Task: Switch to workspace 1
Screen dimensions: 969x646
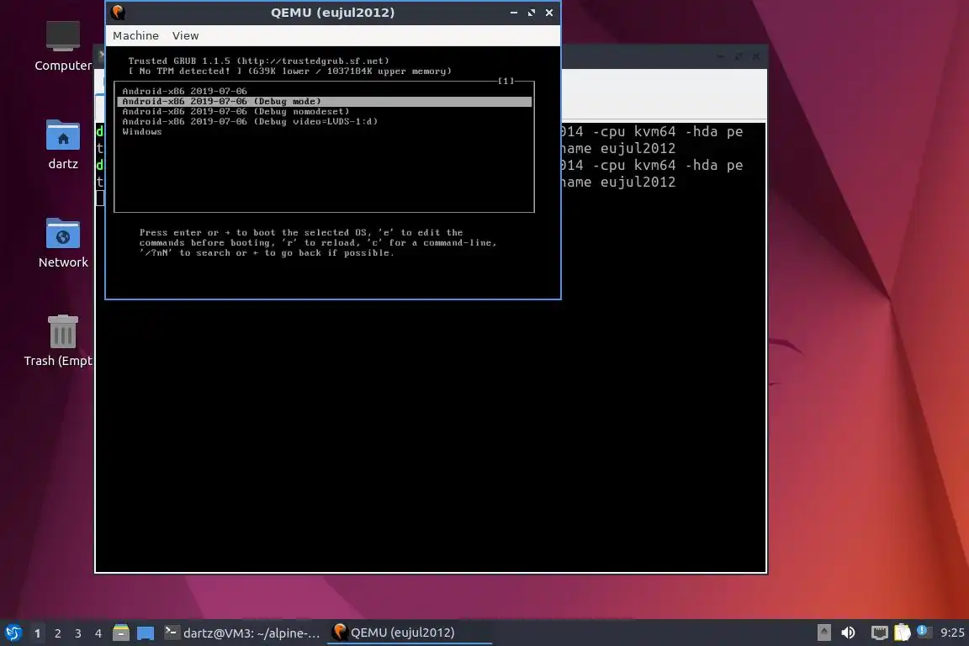Action: [37, 633]
